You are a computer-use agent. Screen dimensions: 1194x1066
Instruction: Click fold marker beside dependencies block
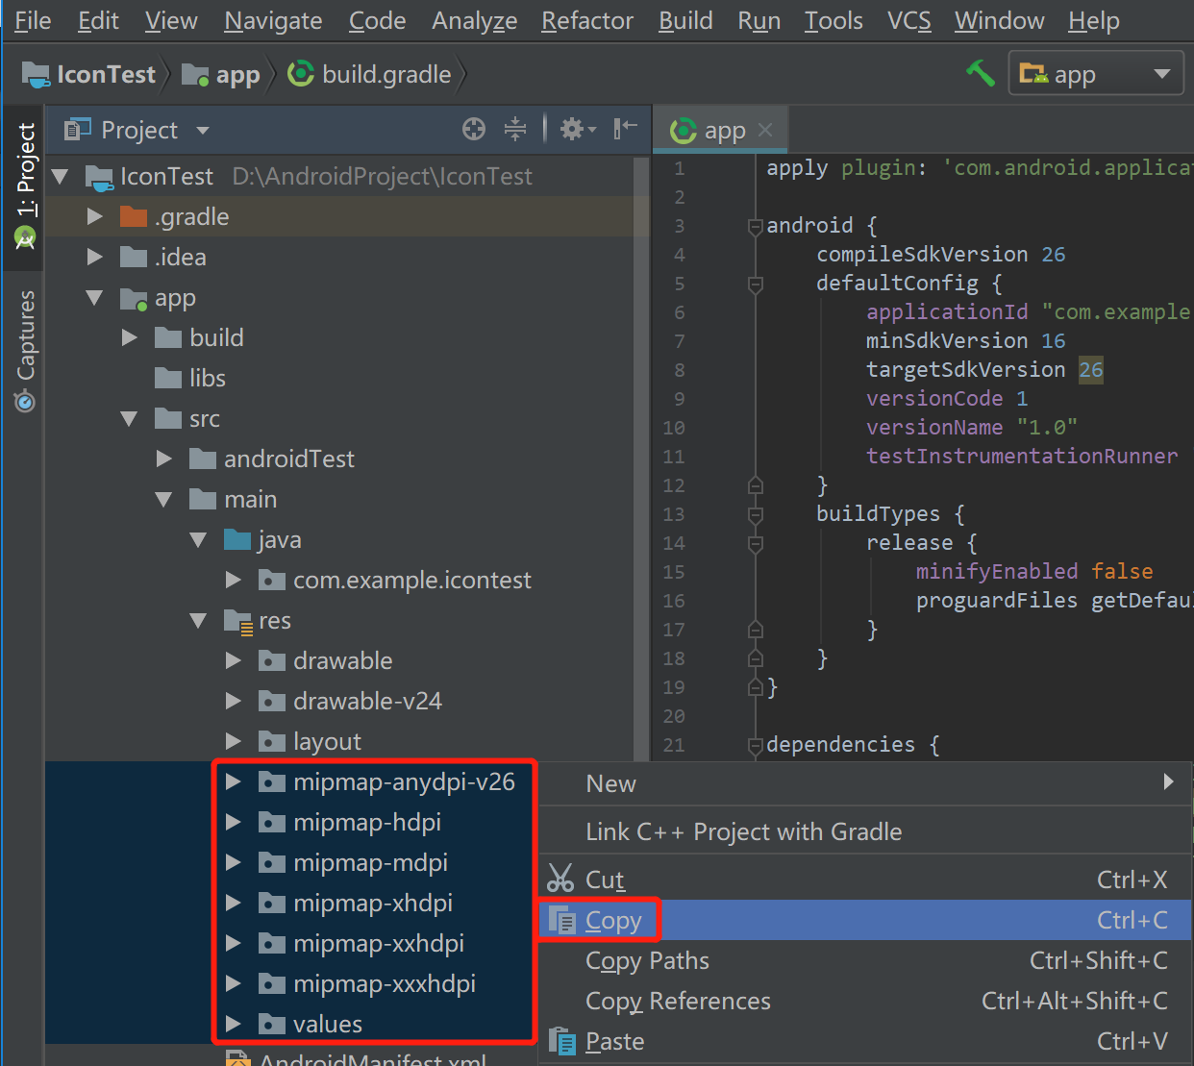click(756, 746)
